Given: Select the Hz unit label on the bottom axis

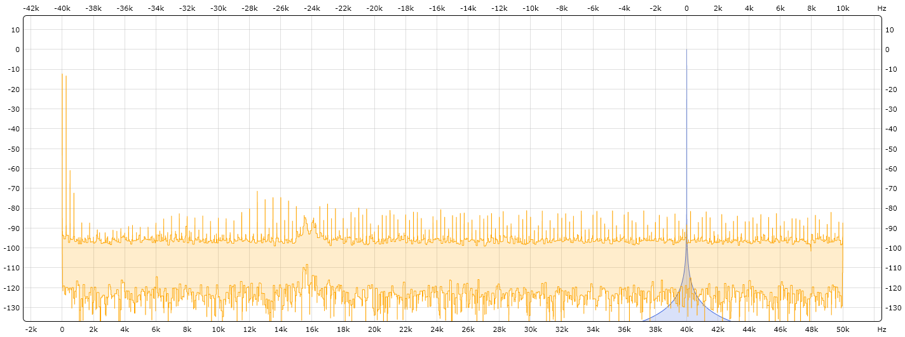Looking at the screenshot, I should tap(881, 329).
